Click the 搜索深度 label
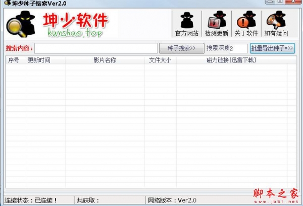Screen dimensions: 303x206 218,48
